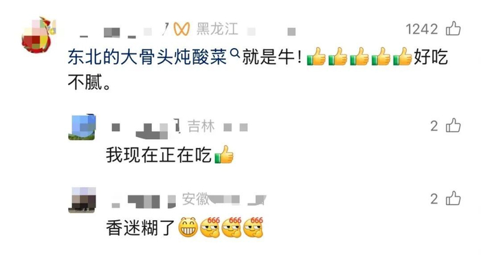Click the last 666 emoji in last reply
This screenshot has height=255, width=481.
(x=253, y=228)
